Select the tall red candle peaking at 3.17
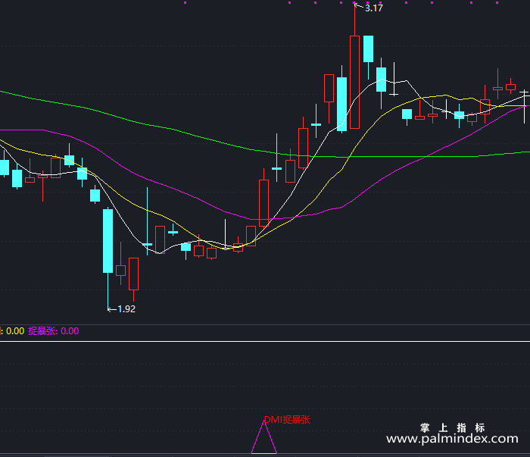This screenshot has width=530, height=457. click(x=354, y=82)
